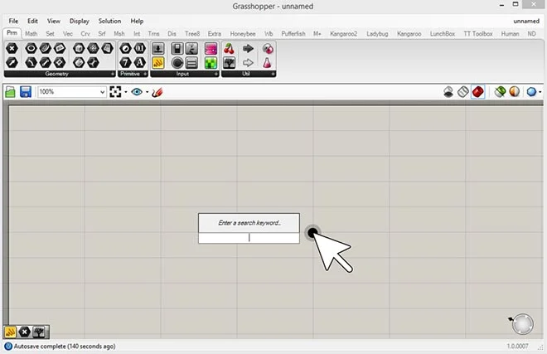Switch to wireframe preview mode
This screenshot has height=354, width=547.
pyautogui.click(x=463, y=92)
